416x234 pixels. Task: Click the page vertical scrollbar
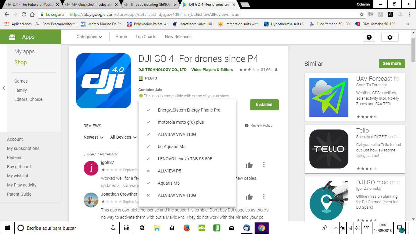(x=413, y=50)
